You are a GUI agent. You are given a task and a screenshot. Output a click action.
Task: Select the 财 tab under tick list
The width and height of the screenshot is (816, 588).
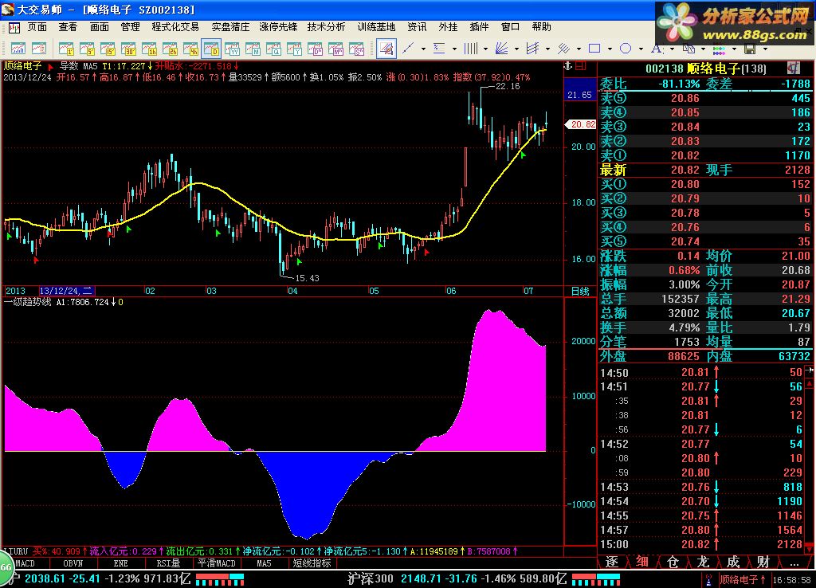(x=763, y=562)
